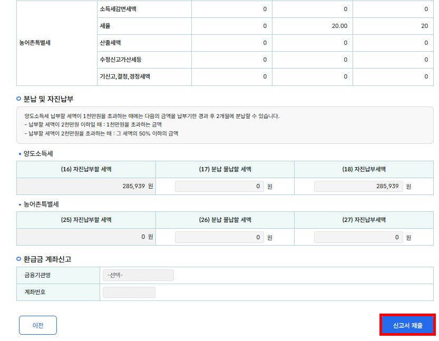Click the 50% 이하의 금액 notice line

click(101, 133)
